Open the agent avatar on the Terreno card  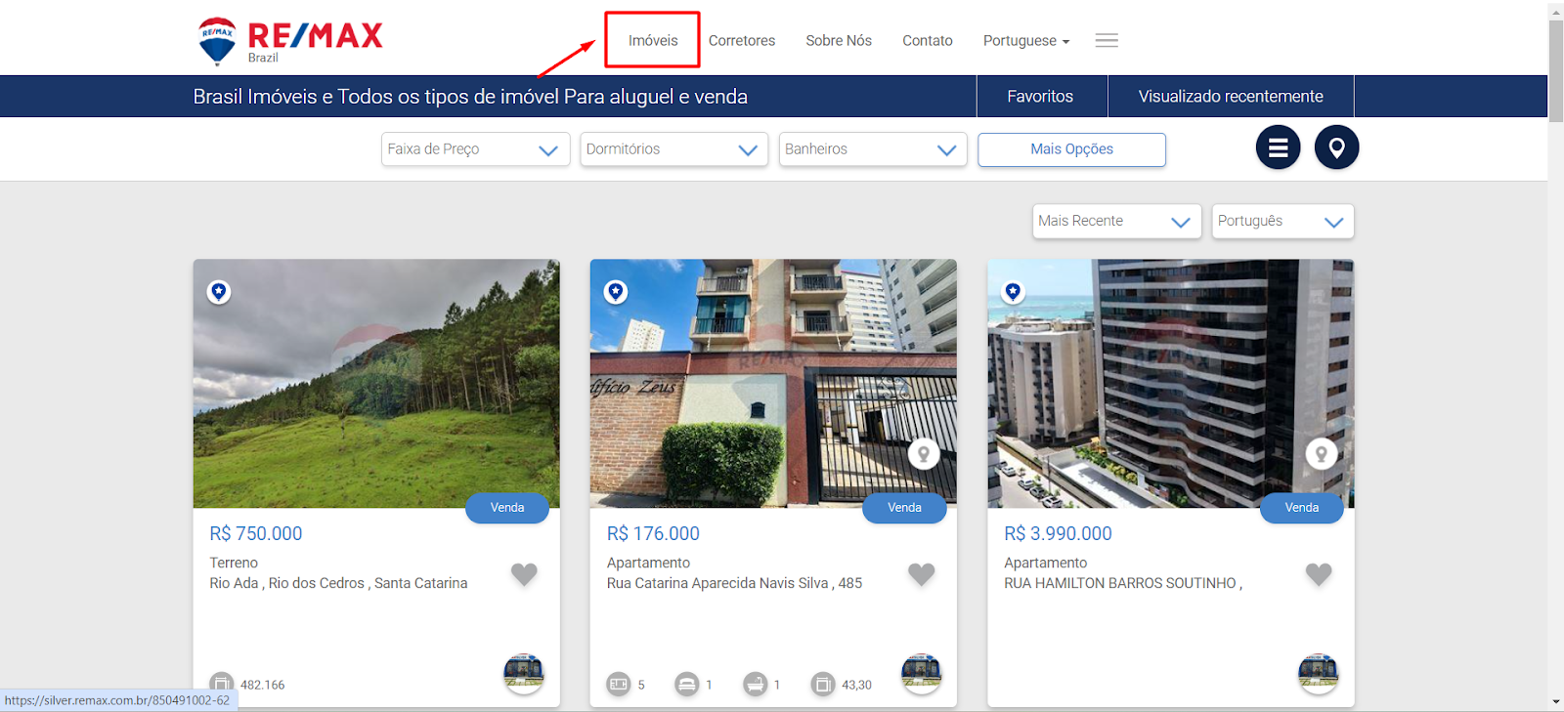[x=524, y=674]
